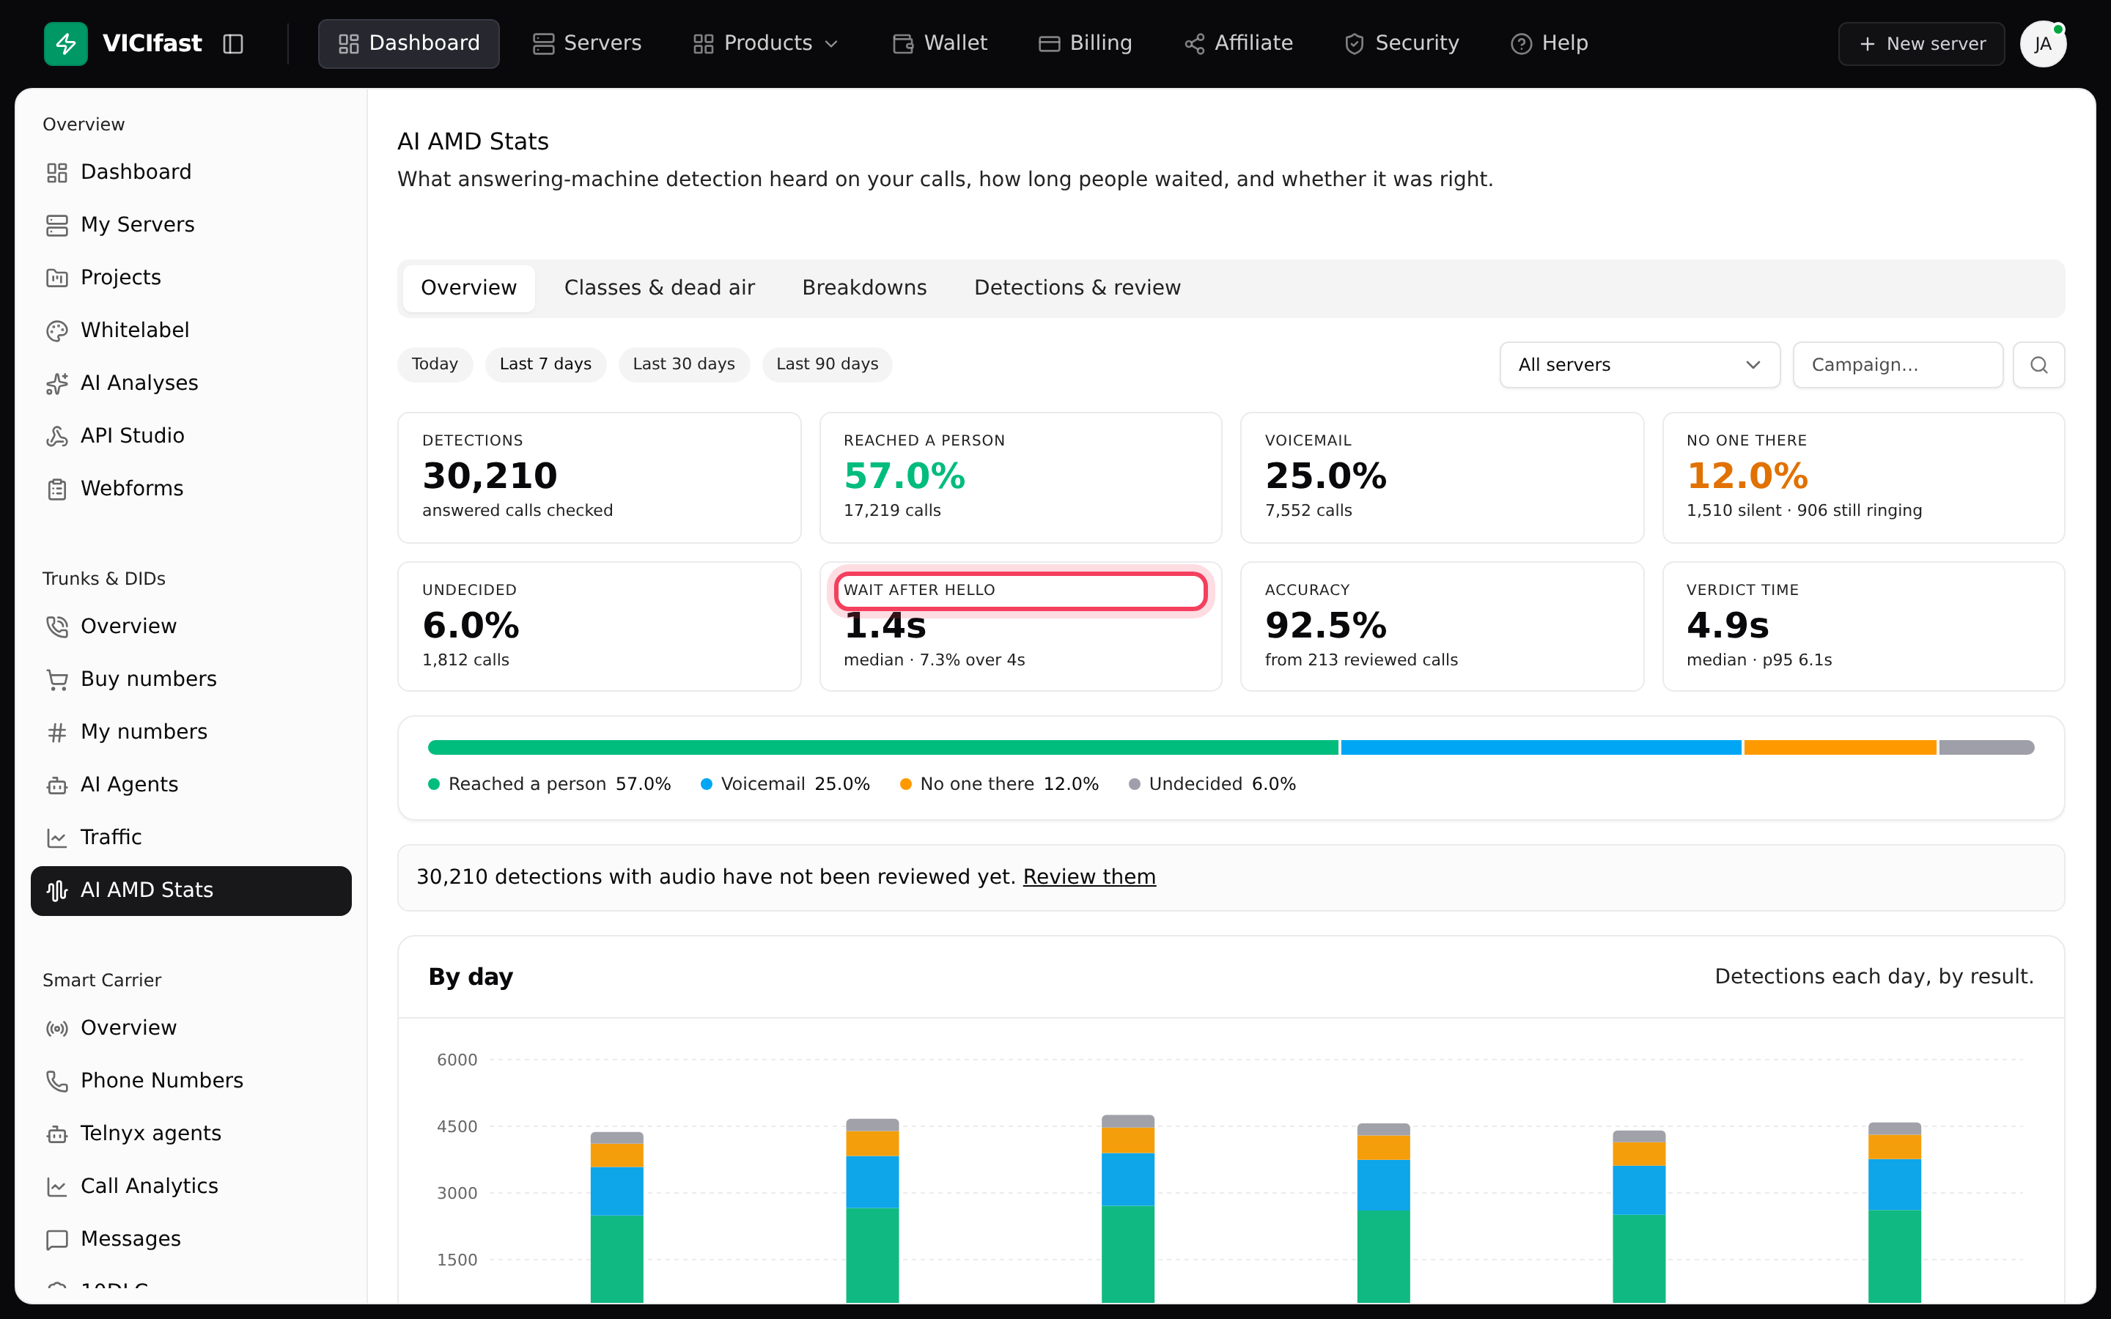Click the Webforms clipboard icon

56,489
